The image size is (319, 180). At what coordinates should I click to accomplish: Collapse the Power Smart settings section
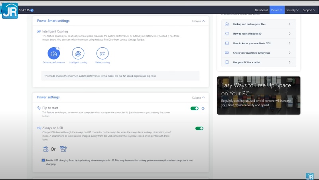[198, 21]
